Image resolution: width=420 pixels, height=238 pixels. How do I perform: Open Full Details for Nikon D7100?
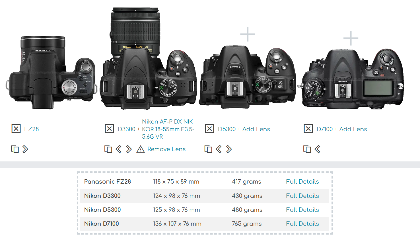(x=302, y=224)
